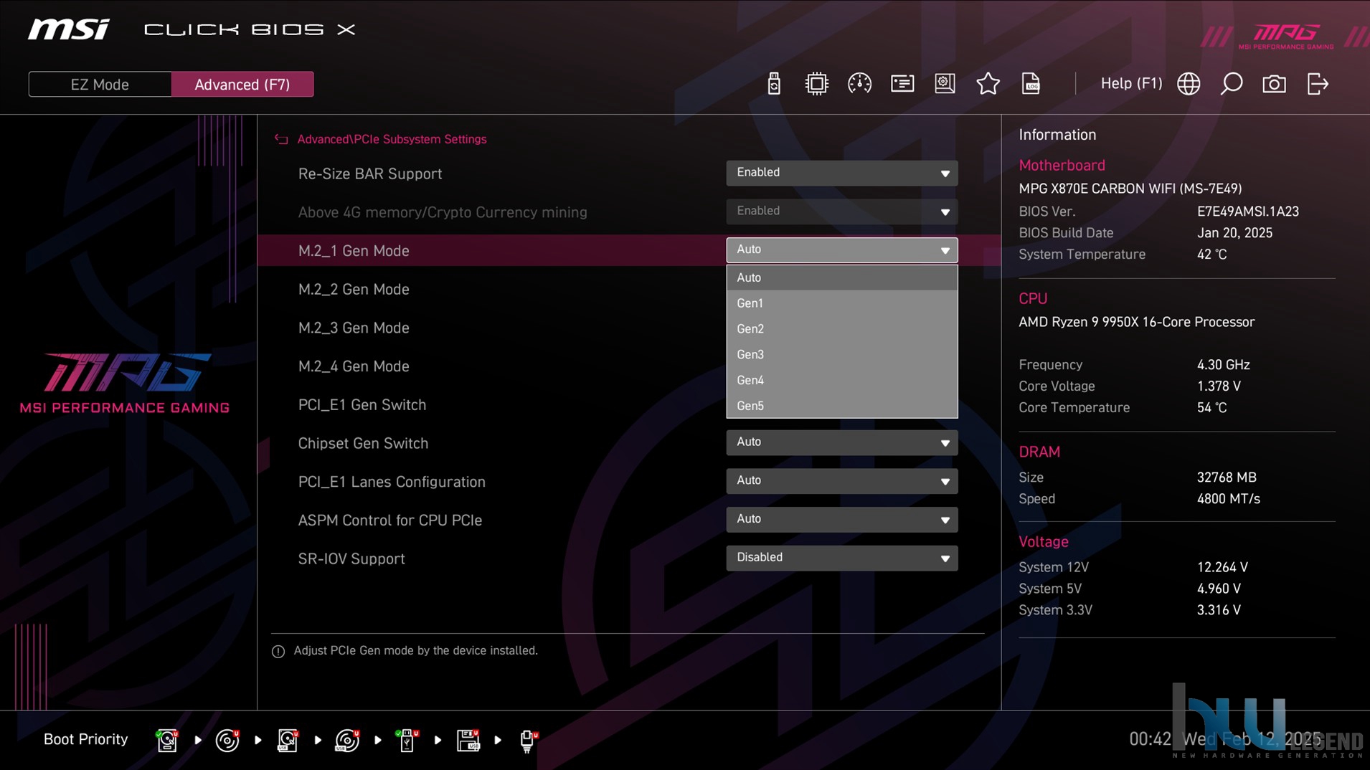Select the Re-Size BAR Support label
This screenshot has height=770, width=1370.
[370, 174]
